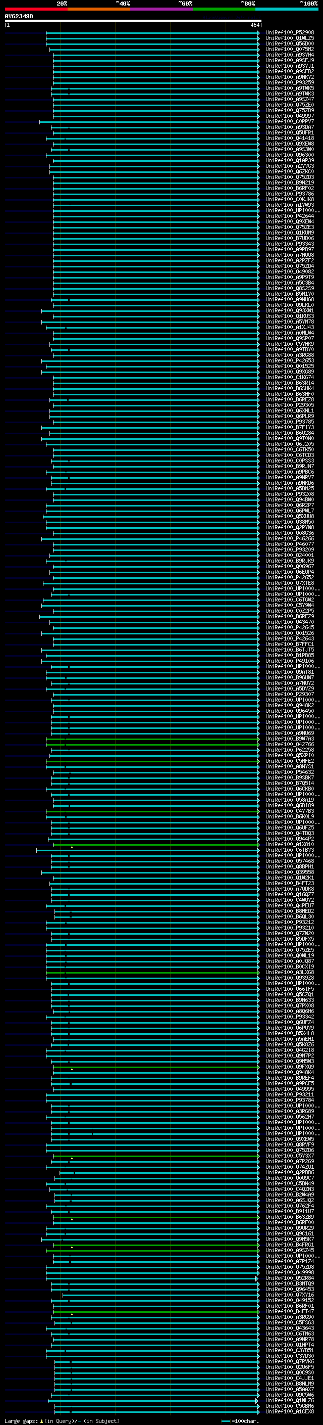Select the UniRef100_A9SFJ9 label

pyautogui.click(x=290, y=60)
